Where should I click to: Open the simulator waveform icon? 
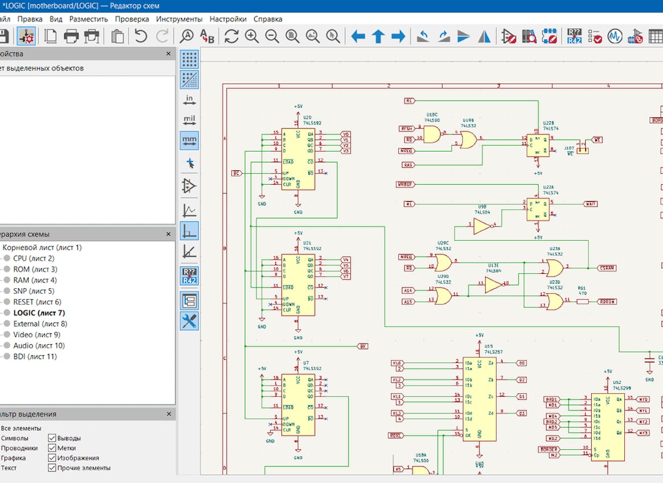coord(615,37)
